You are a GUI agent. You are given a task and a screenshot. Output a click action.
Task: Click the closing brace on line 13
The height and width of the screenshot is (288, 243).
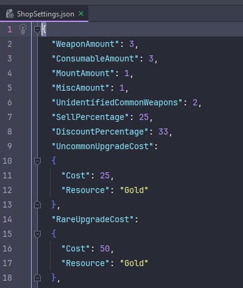[x=54, y=205]
